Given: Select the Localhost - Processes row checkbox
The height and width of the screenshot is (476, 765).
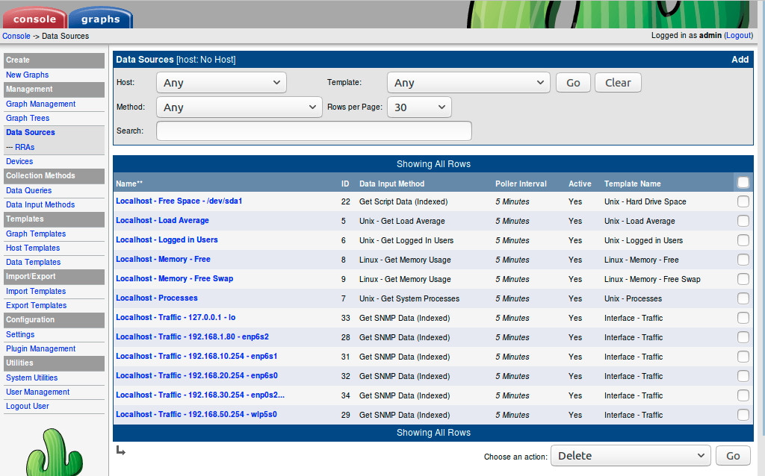Looking at the screenshot, I should pos(743,298).
